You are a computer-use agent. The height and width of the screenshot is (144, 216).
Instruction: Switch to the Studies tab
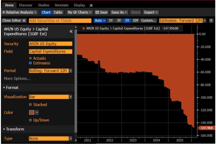[x=43, y=5]
